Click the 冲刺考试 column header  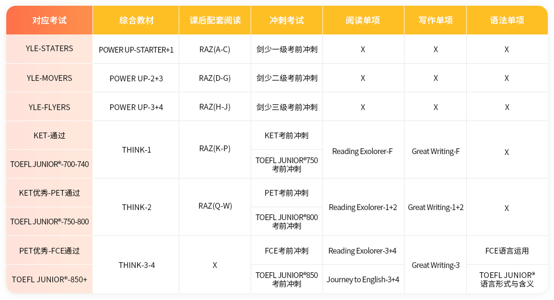pyautogui.click(x=287, y=21)
